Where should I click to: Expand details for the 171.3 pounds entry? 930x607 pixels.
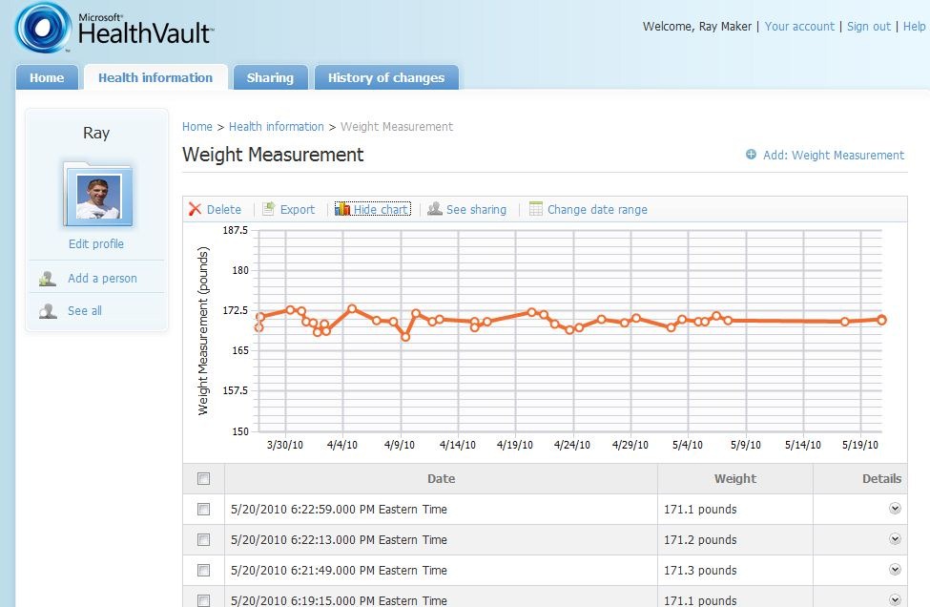pyautogui.click(x=895, y=569)
